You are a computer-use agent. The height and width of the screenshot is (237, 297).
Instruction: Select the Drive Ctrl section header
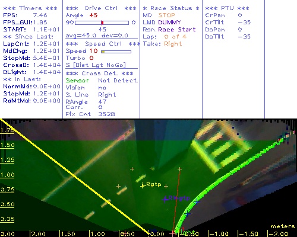101,8
